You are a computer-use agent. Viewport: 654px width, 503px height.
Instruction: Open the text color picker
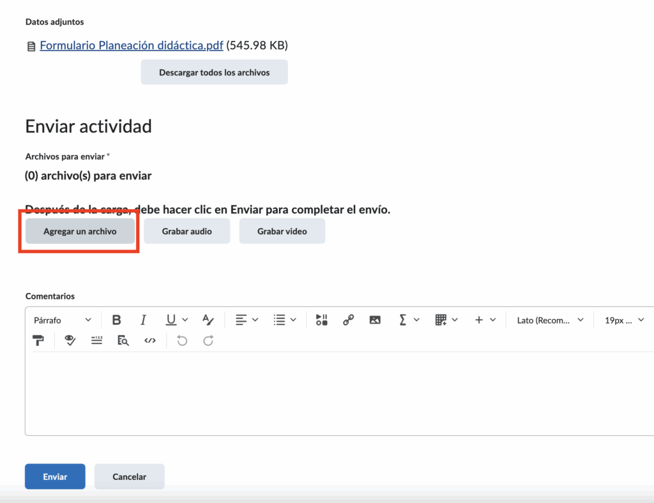(x=208, y=320)
